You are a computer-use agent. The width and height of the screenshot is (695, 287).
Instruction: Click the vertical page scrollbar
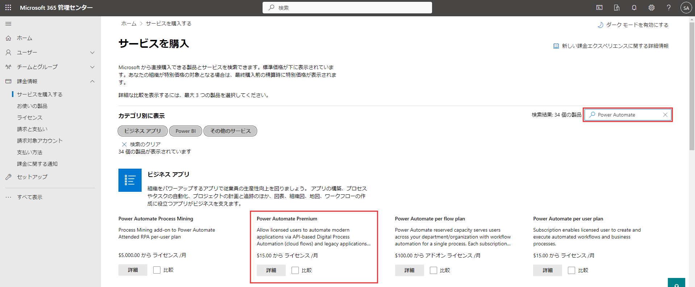click(x=692, y=87)
